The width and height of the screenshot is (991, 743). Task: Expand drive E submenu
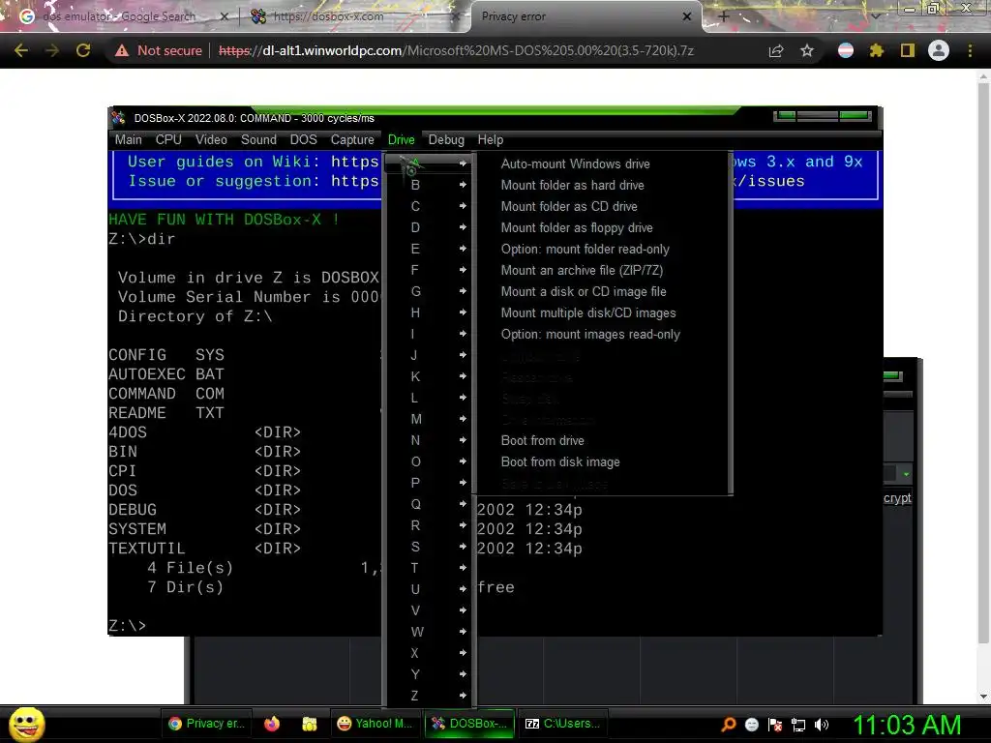(x=429, y=249)
